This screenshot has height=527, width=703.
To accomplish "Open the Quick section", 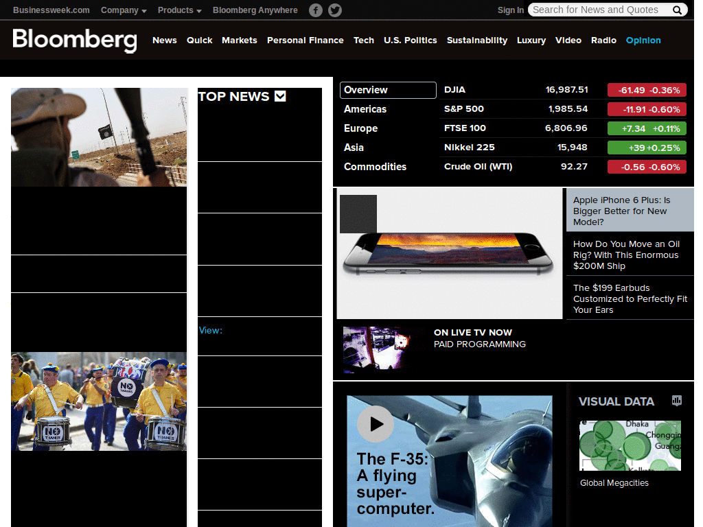I will click(200, 40).
